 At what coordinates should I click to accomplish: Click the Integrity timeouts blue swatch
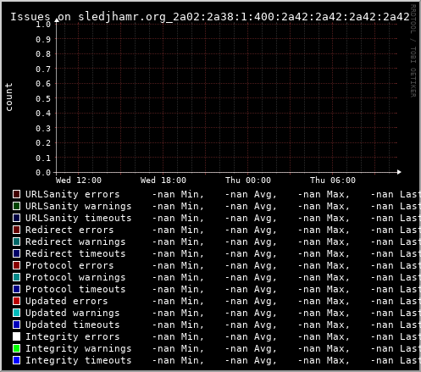(16, 360)
